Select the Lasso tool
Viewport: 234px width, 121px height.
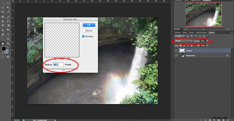coord(3,7)
